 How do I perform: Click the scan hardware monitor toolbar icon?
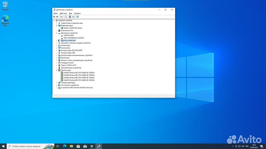(x=77, y=17)
